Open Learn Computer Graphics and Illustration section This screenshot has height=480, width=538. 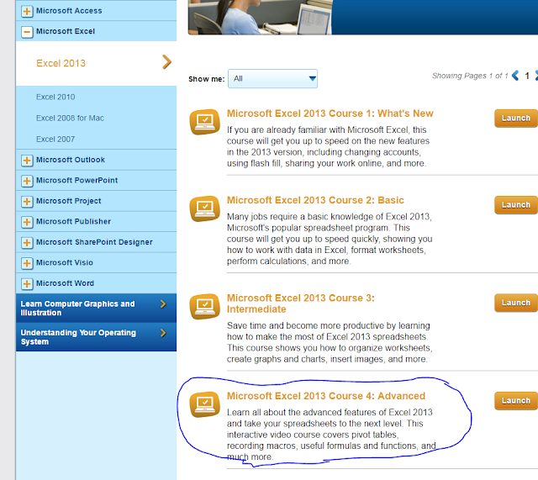pos(96,308)
